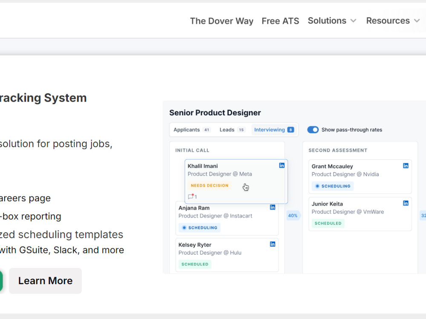The height and width of the screenshot is (319, 426).
Task: Switch to Leads tab
Action: 232,130
